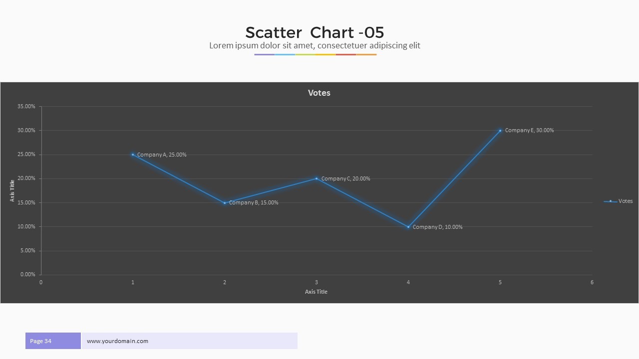Click the 35.00% vertical axis tick label
Screen dimensions: 639x359
pos(26,106)
